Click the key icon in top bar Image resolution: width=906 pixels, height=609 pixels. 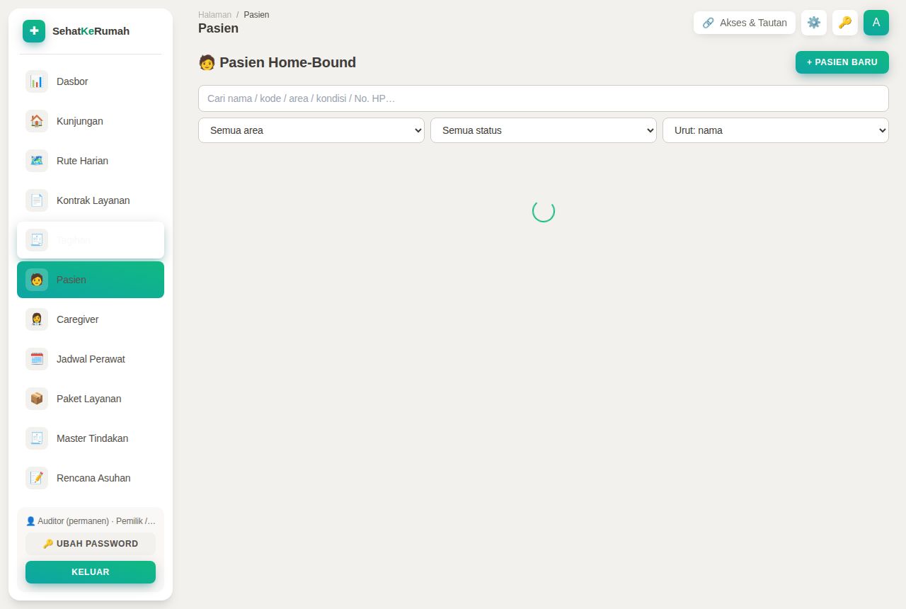[845, 23]
